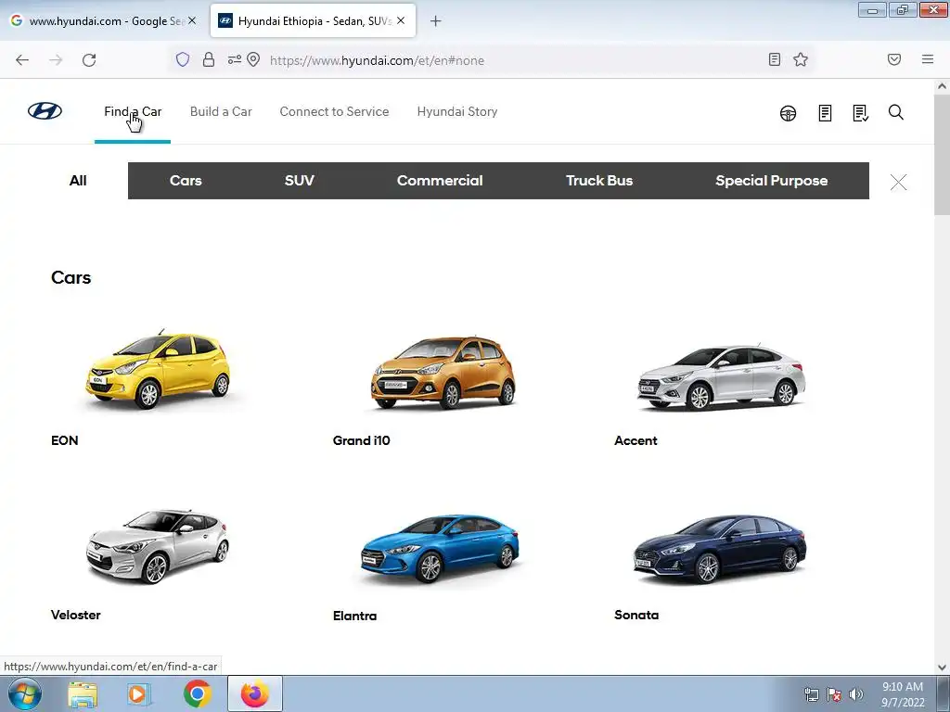Toggle reader view icon

(x=775, y=59)
